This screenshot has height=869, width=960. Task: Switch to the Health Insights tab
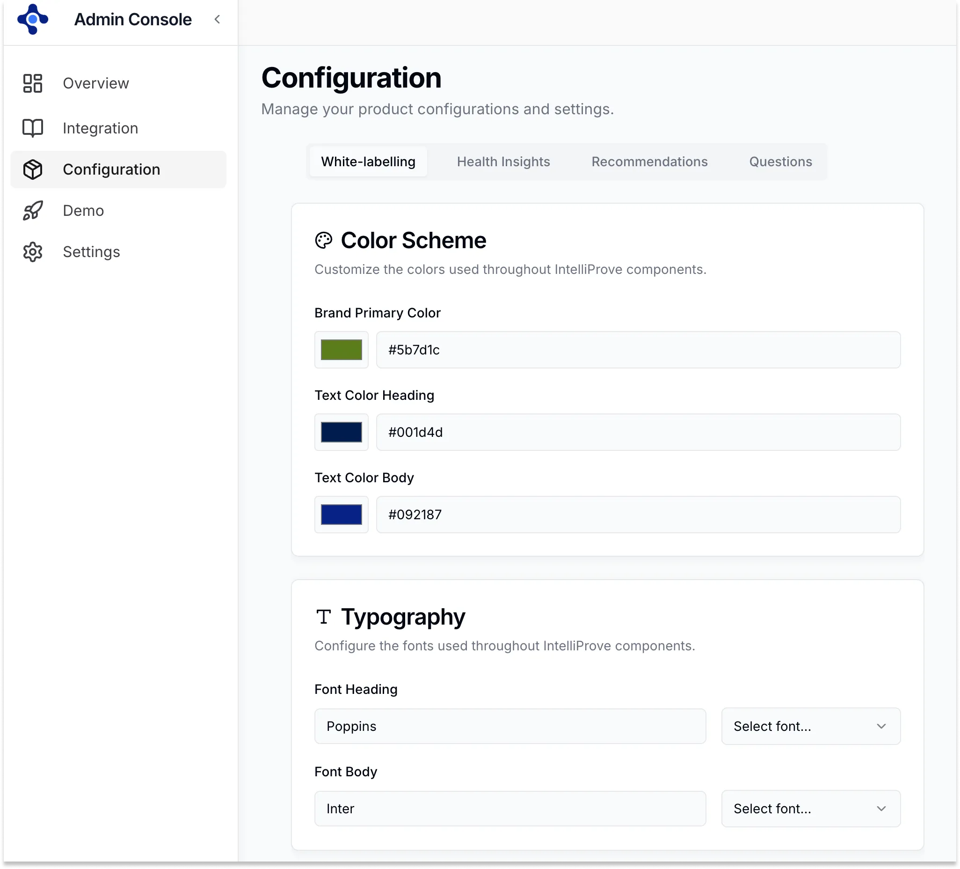pos(503,162)
